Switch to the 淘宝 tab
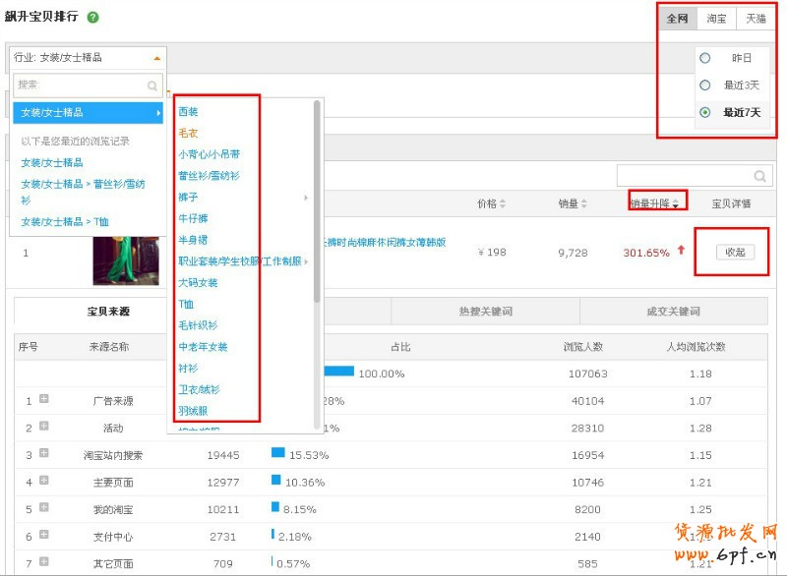 tap(716, 19)
